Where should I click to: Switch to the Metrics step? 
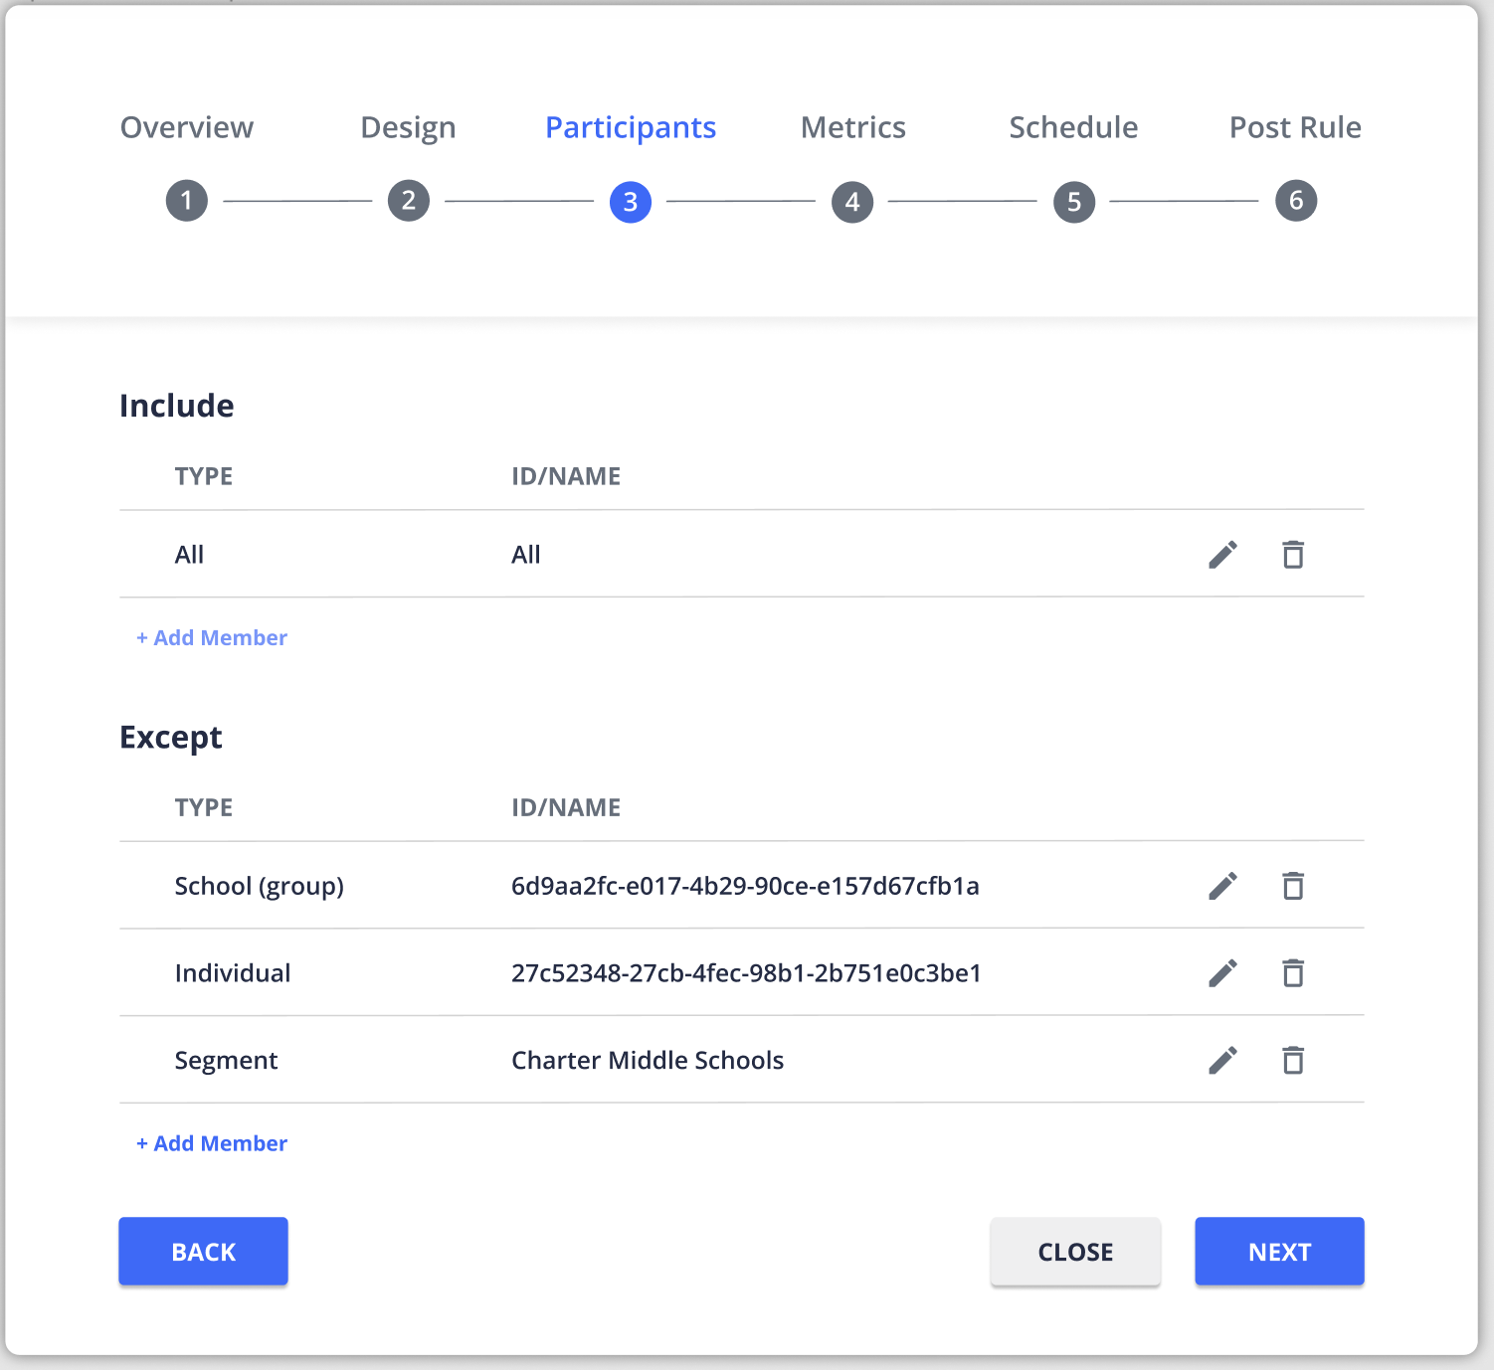tap(852, 127)
